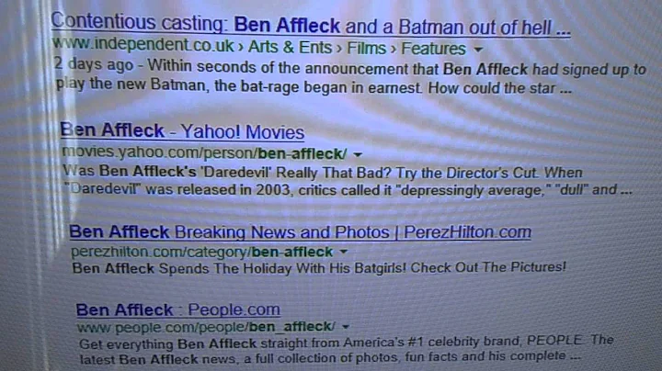662x371 pixels.
Task: Expand the dropdown arrow next to Features
Action: coord(478,50)
